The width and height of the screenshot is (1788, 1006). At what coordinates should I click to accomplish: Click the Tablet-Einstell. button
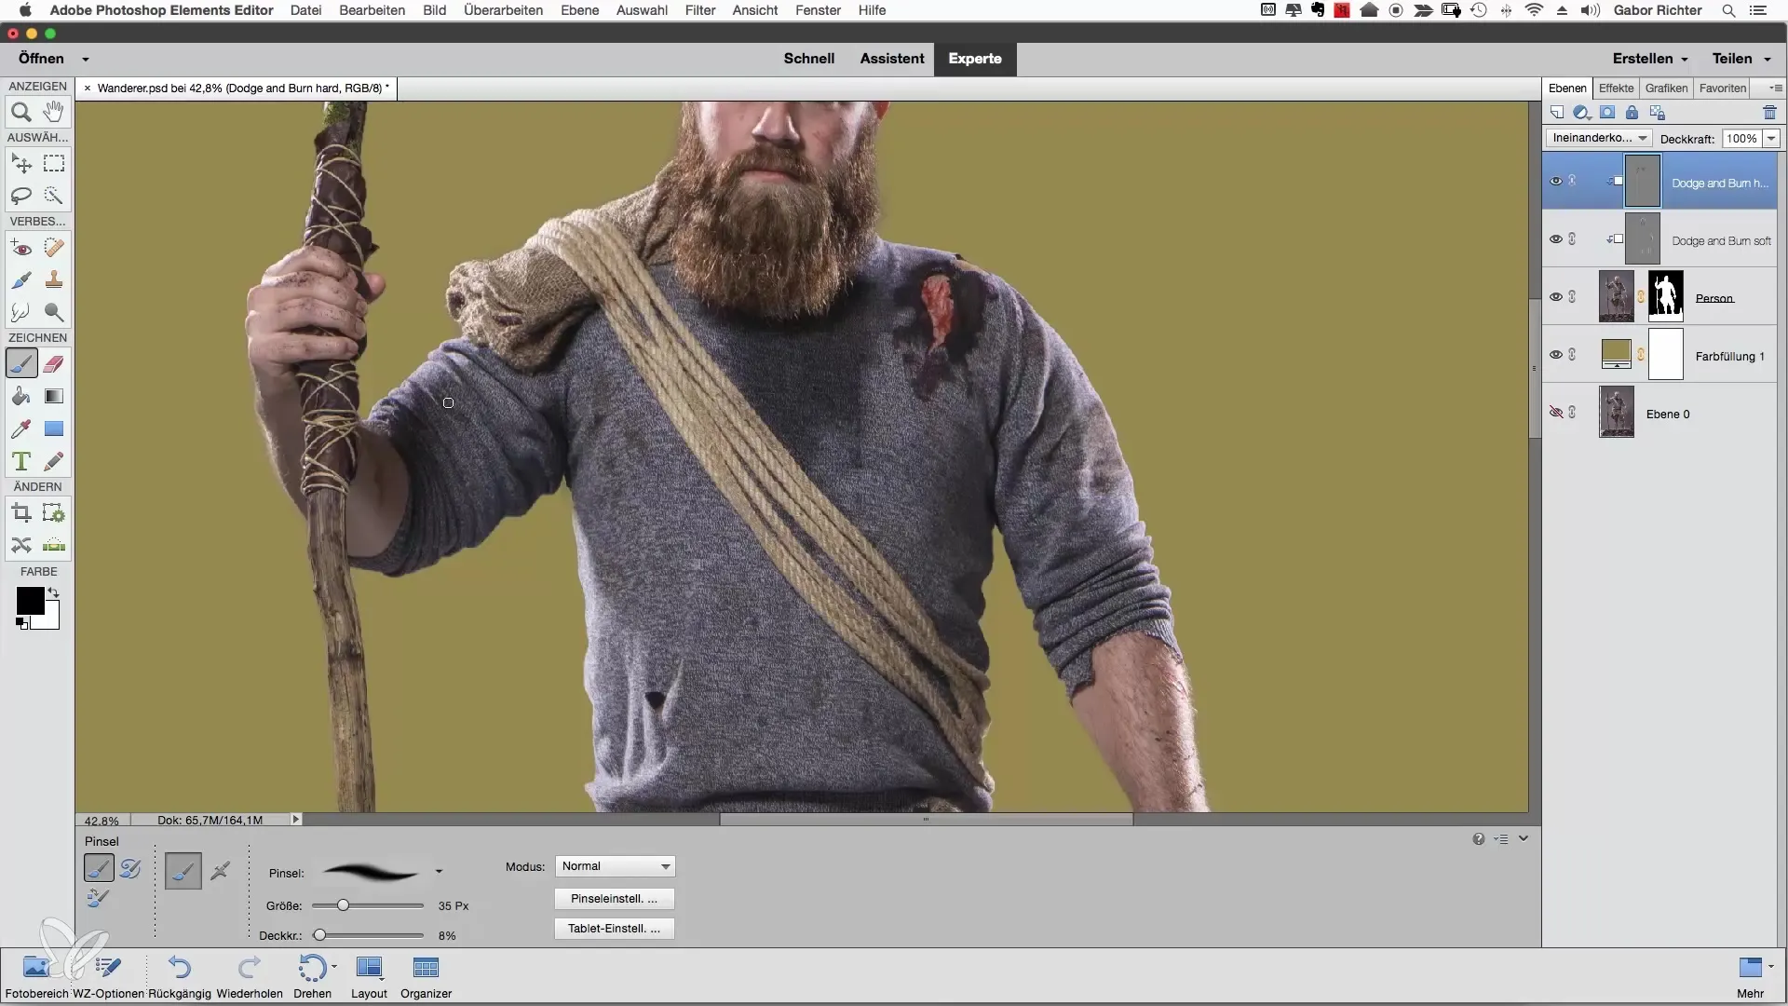(x=614, y=929)
